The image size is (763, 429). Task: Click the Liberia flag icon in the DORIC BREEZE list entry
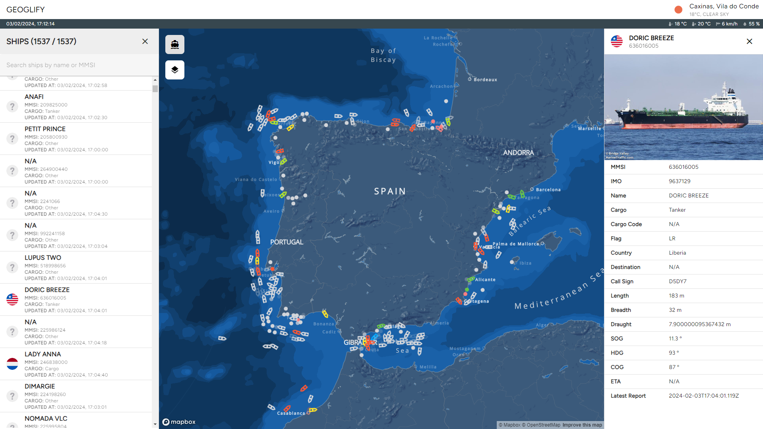tap(12, 300)
